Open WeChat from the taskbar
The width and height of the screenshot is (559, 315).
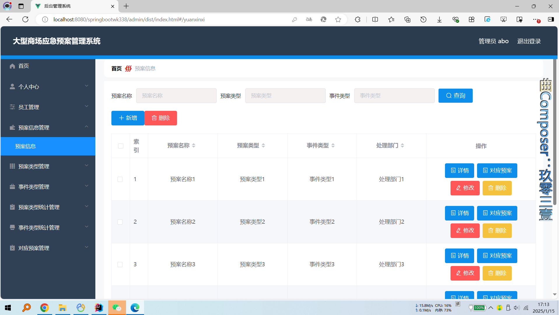pyautogui.click(x=117, y=308)
